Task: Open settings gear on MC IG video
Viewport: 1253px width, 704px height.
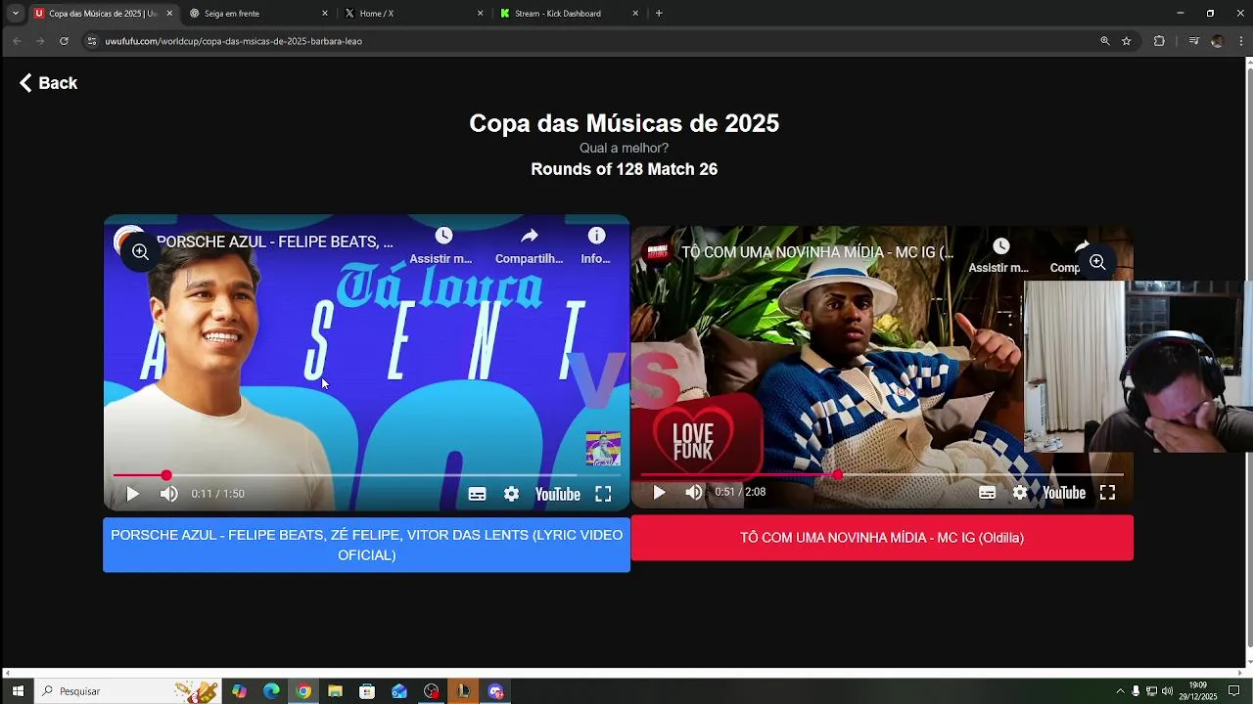Action: click(x=1020, y=492)
